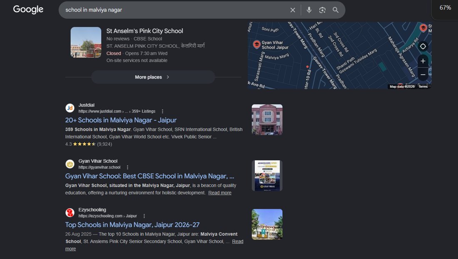Click the 67% zoom indicator

[445, 8]
